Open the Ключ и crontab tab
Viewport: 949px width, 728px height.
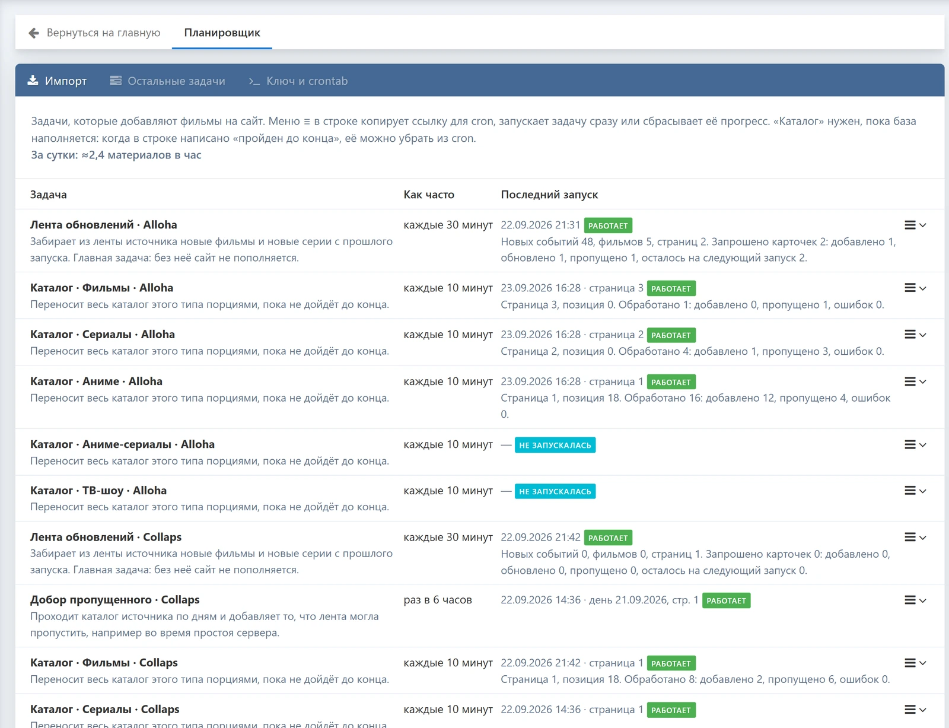pos(298,81)
